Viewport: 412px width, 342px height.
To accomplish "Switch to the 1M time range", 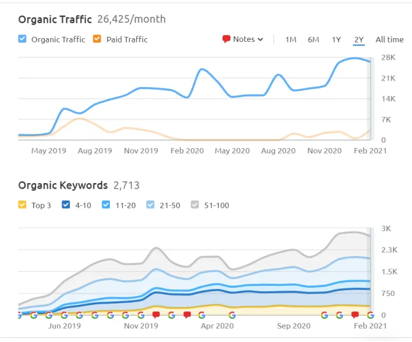I will (x=291, y=39).
